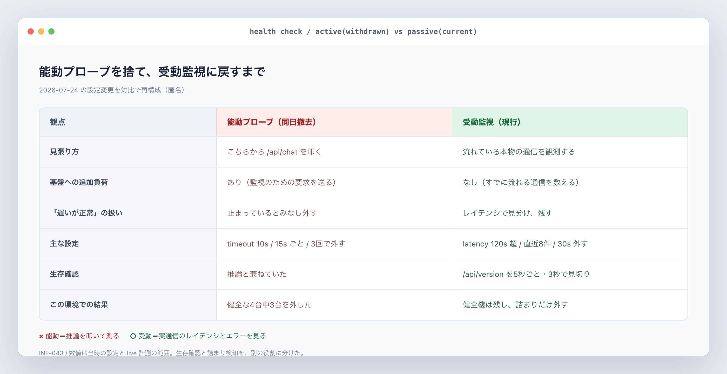Screen dimensions: 727x374
Task: Click the red close window dot
Action: 30,31
